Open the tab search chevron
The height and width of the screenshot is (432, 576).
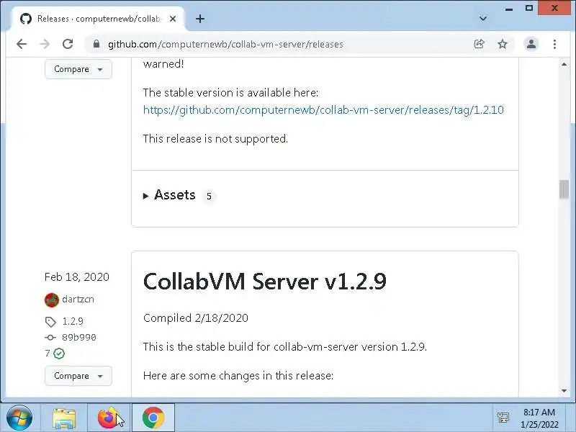click(x=483, y=19)
